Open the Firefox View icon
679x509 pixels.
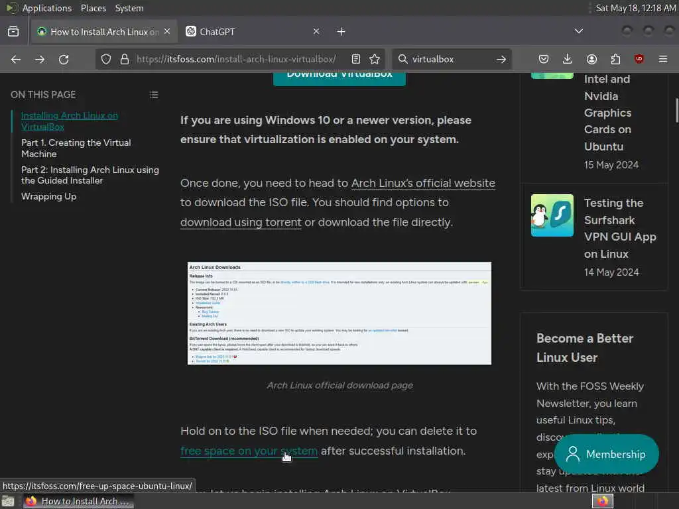click(13, 32)
